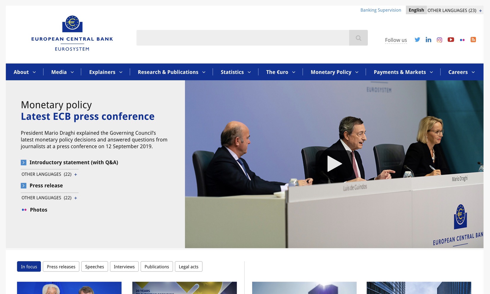Open the first In focus thumbnail with two people

(x=69, y=288)
